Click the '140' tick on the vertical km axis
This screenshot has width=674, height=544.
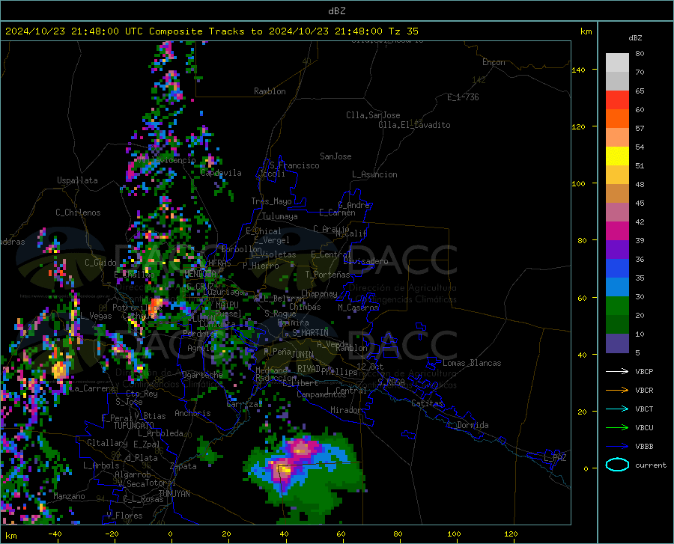(x=578, y=70)
